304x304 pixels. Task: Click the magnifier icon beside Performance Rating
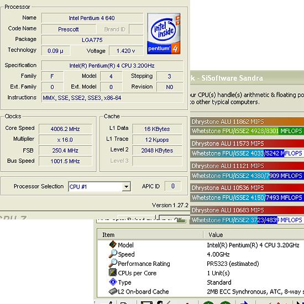113,263
